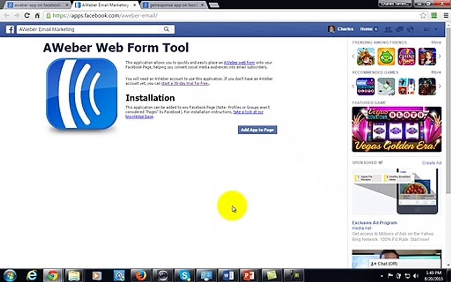This screenshot has width=451, height=282.
Task: Go to Facebook Home link
Action: coord(366,29)
